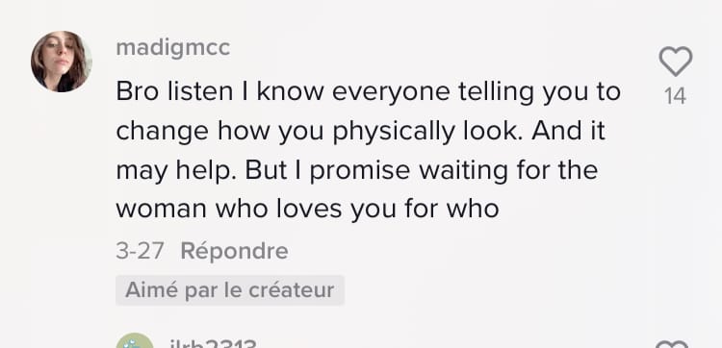Image resolution: width=722 pixels, height=348 pixels.
Task: Click the word 'promise' in the comment
Action: [x=360, y=171]
